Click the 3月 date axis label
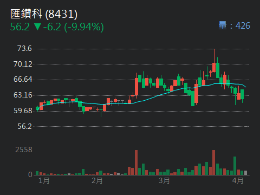Image resolution: width=260 pixels, height=195 pixels. pos(164,180)
